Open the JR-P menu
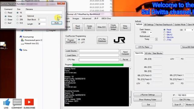Screen dimensions: 194x109 (x=96, y=18)
